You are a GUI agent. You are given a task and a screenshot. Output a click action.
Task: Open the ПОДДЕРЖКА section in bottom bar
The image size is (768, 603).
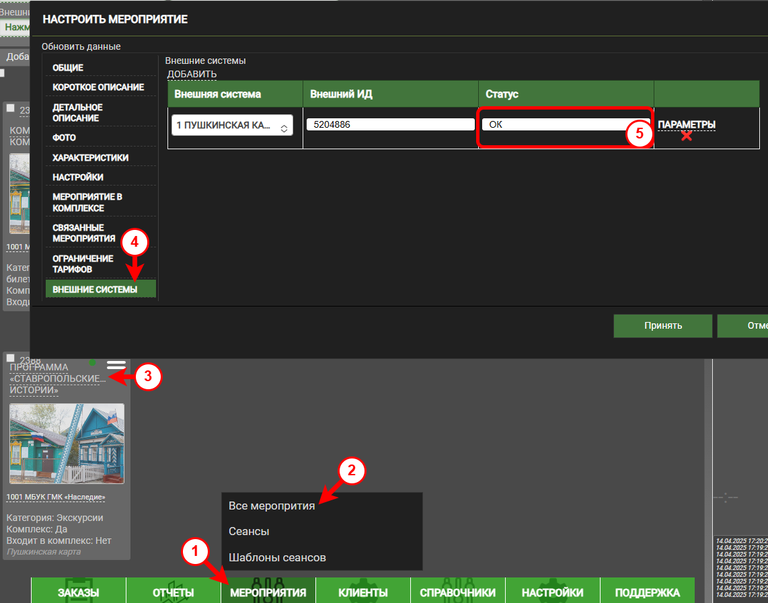pos(647,592)
